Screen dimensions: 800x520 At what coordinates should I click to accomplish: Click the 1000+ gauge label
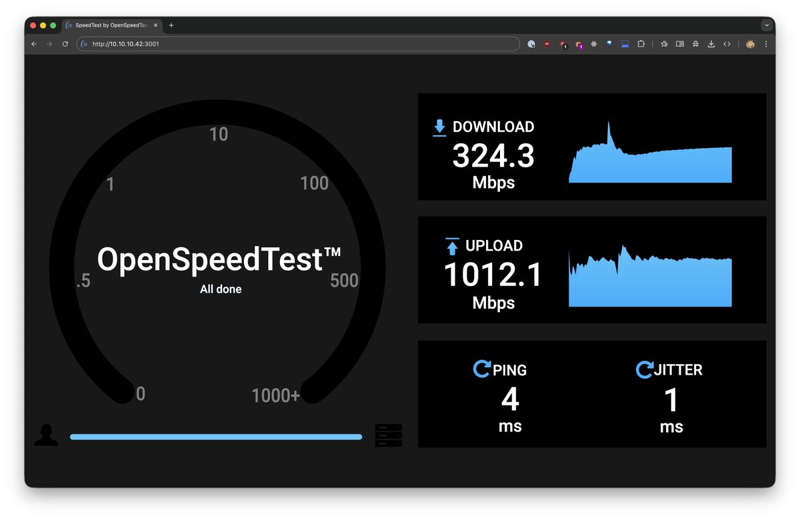point(276,396)
